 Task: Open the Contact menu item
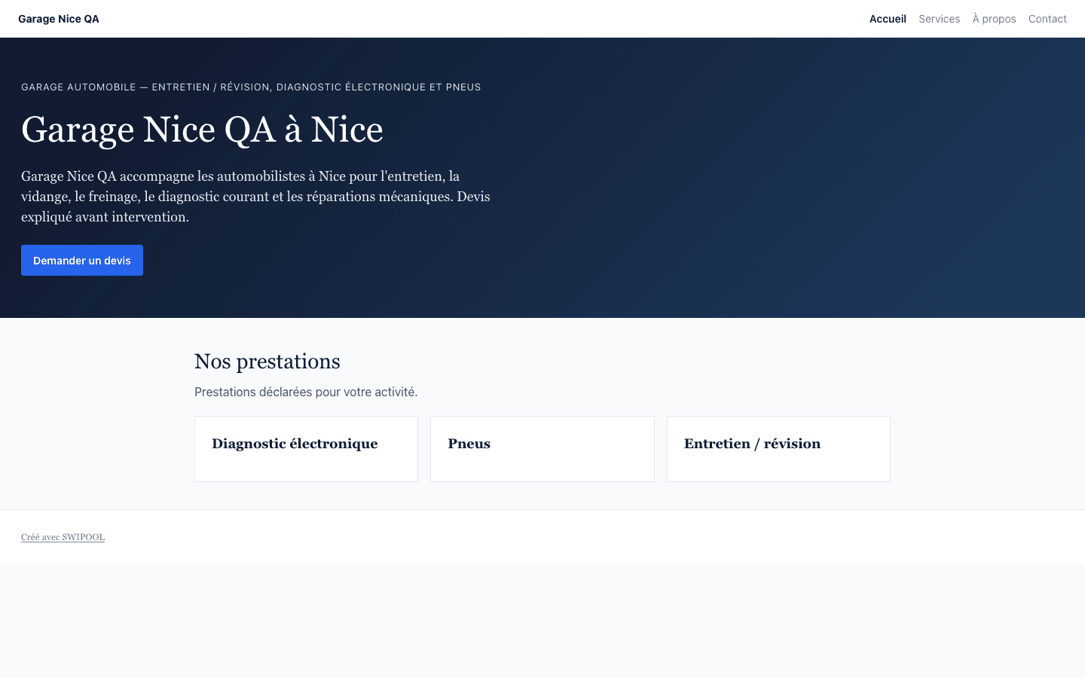1047,19
